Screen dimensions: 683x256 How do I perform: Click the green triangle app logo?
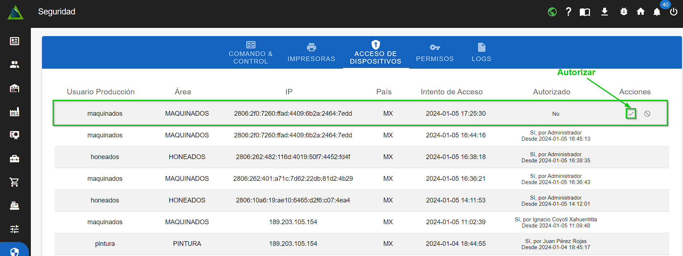15,13
